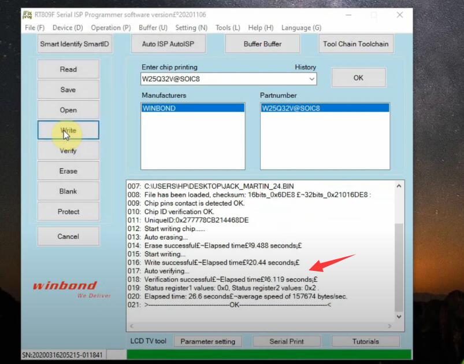Close the RT809F programmer window

(x=400, y=15)
